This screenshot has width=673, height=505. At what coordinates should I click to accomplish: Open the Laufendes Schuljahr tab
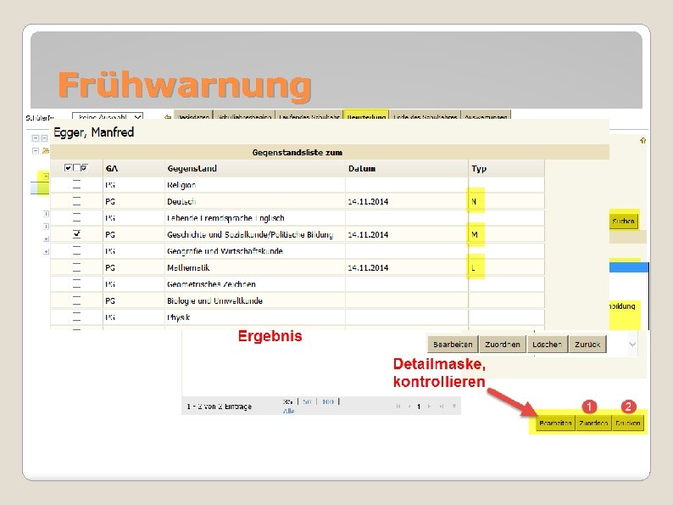pos(309,116)
